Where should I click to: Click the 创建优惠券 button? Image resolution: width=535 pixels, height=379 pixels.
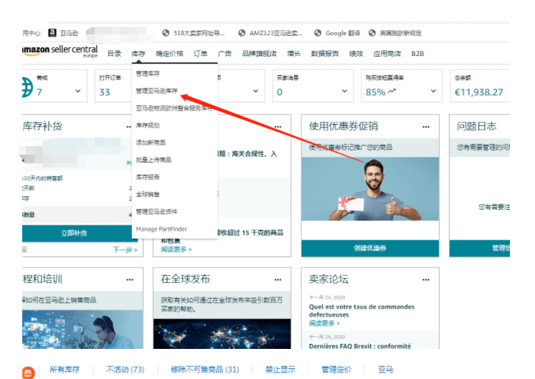pos(370,248)
